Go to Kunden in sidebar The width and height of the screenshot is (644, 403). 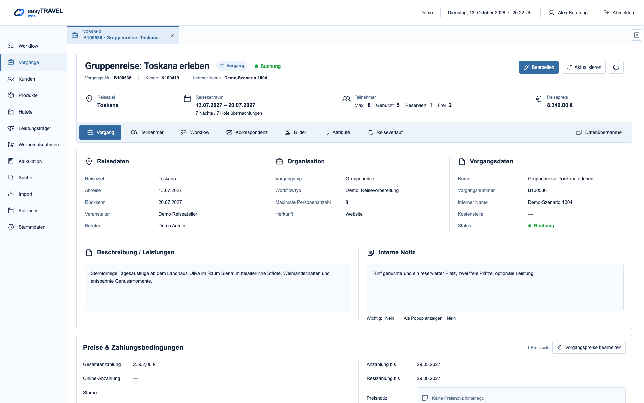tap(34, 79)
